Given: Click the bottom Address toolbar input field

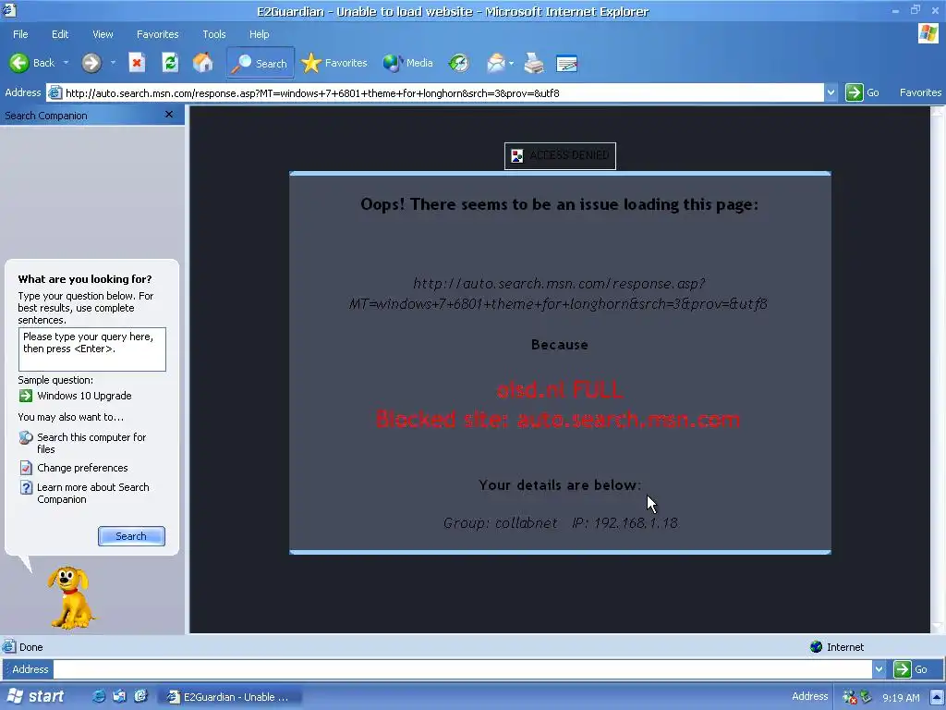Looking at the screenshot, I should tap(462, 669).
